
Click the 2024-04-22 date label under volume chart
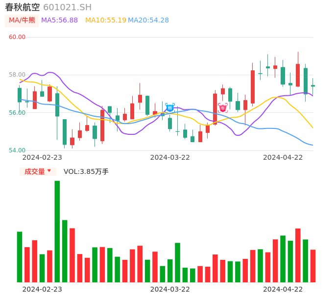click(x=283, y=289)
